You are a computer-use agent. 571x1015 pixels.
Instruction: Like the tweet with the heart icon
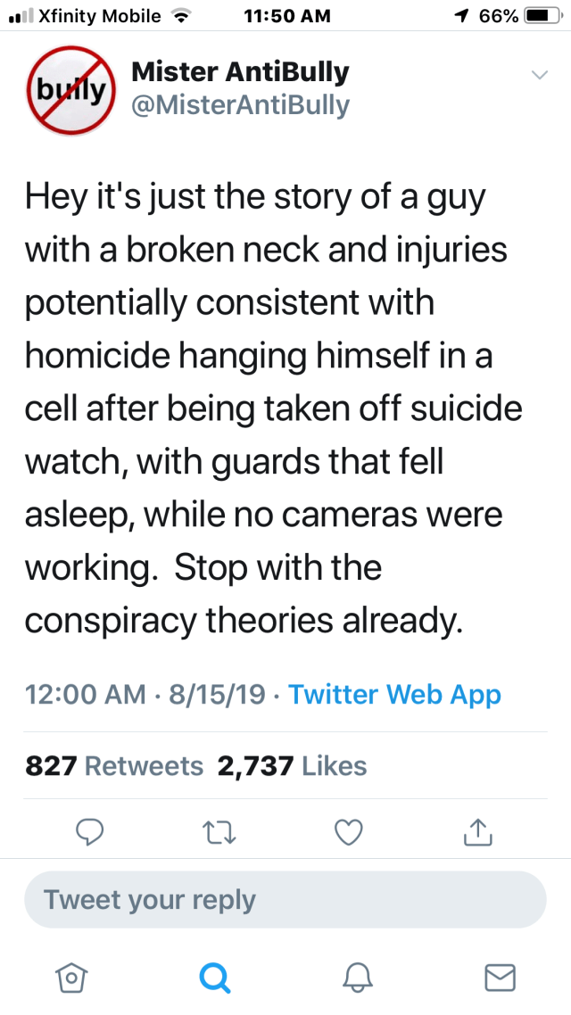[x=348, y=832]
